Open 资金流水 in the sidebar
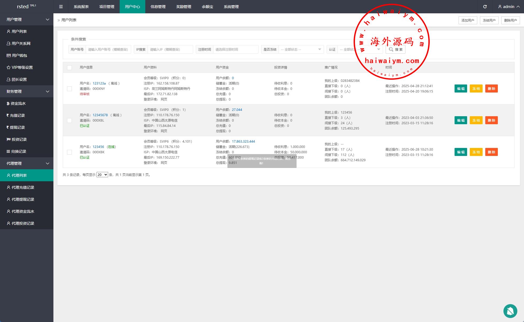Image resolution: width=524 pixels, height=322 pixels. pyautogui.click(x=18, y=103)
